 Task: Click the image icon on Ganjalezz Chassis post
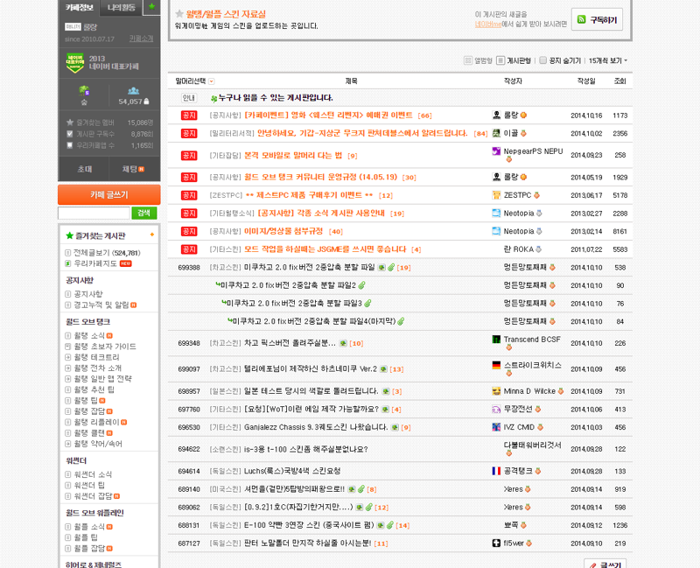[x=395, y=427]
